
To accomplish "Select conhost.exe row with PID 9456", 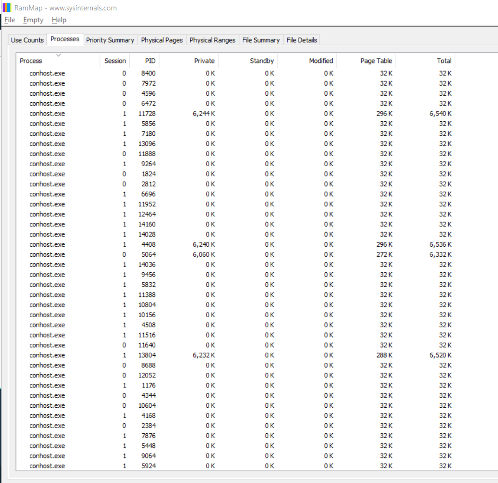I will [x=236, y=275].
